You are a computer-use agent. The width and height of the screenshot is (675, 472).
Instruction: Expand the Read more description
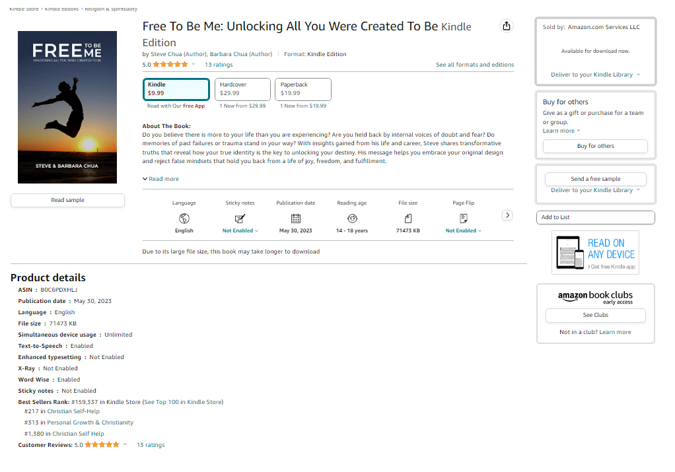click(161, 179)
